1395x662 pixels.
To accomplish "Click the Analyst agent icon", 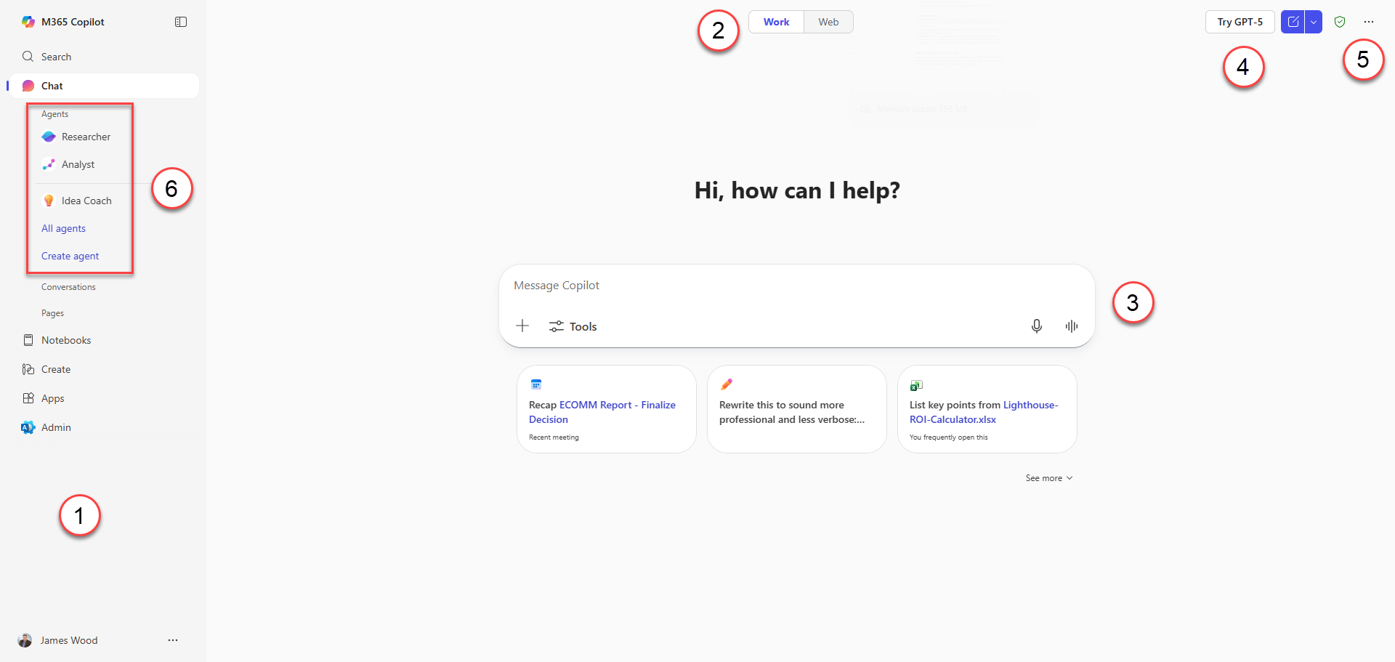I will (x=49, y=164).
